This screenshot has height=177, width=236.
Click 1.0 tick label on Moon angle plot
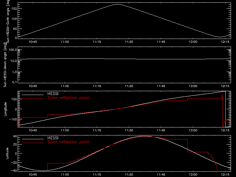pyautogui.click(x=15, y=72)
